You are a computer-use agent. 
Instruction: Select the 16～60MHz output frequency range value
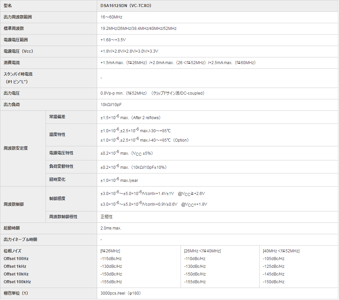pyautogui.click(x=112, y=17)
